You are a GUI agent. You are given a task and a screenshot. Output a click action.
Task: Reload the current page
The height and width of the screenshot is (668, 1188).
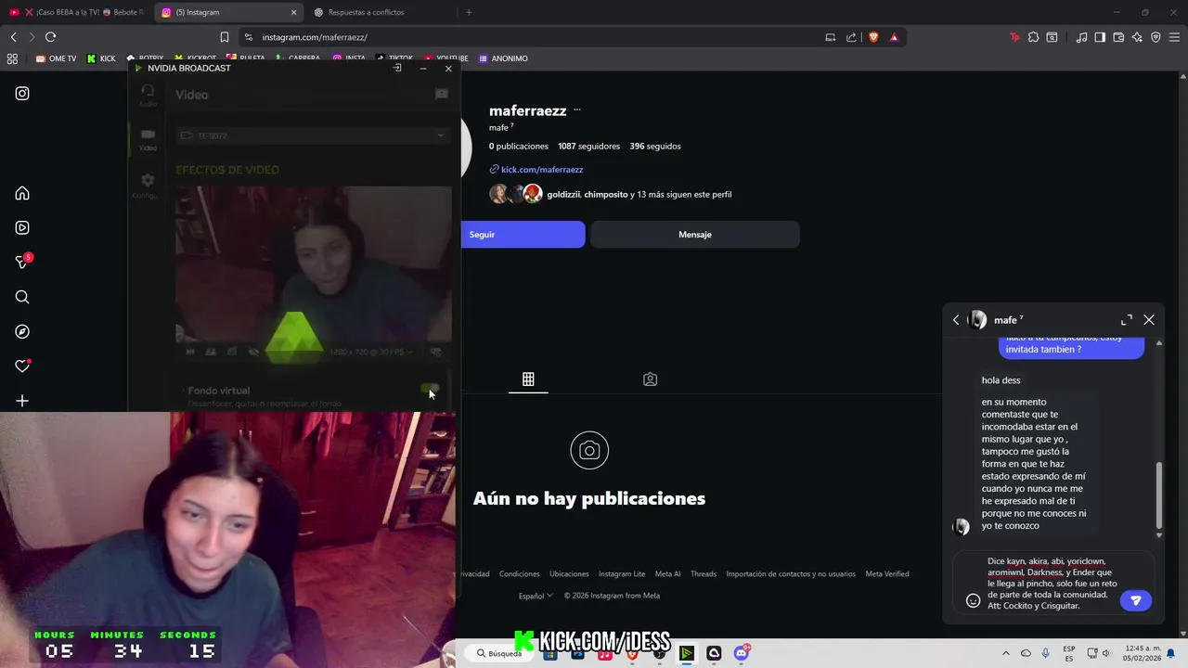tap(50, 37)
